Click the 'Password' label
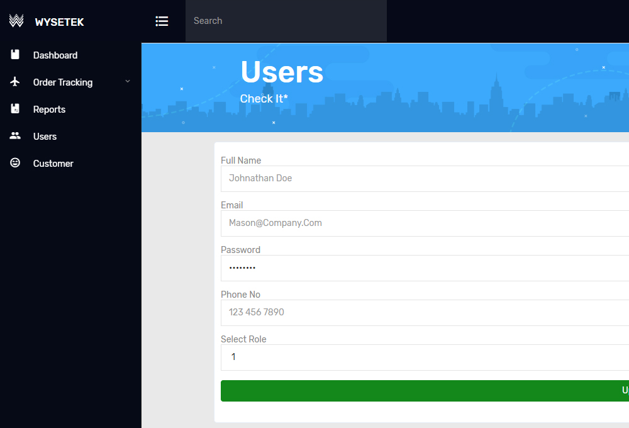Screen dimensions: 629x428 [x=241, y=250]
